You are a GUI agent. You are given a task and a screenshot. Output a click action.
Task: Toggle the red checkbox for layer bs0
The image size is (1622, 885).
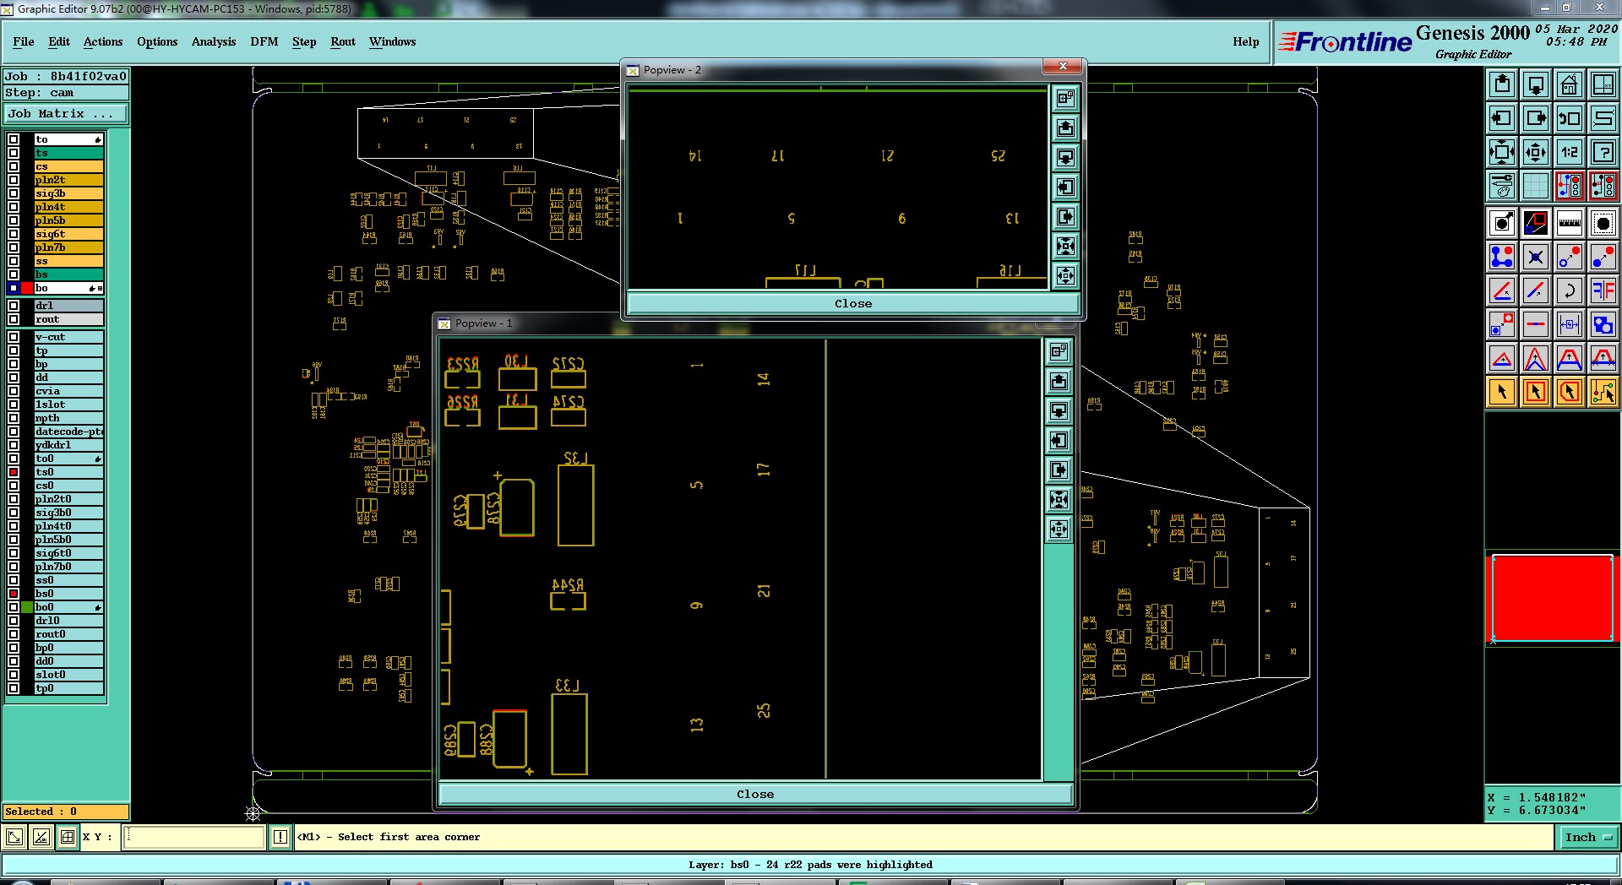coord(14,594)
